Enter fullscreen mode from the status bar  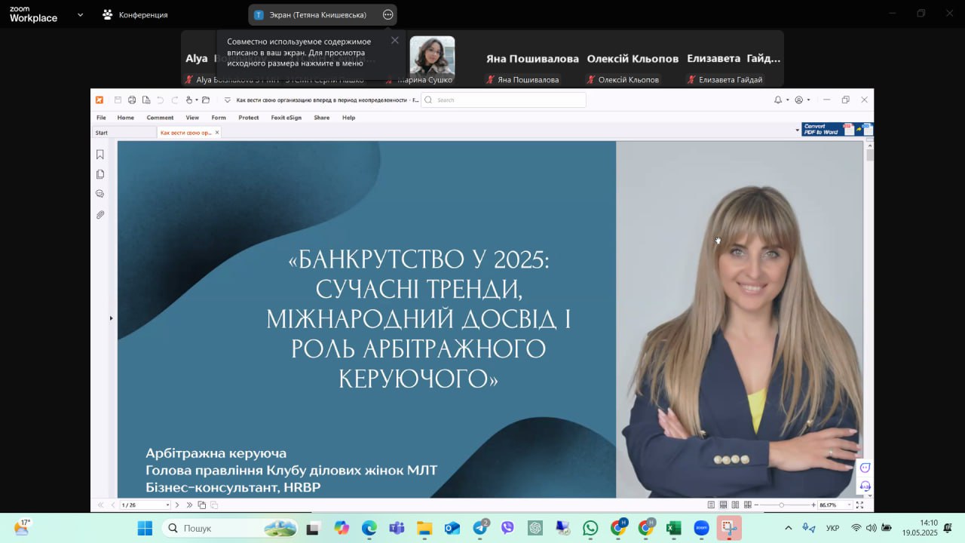coord(859,505)
